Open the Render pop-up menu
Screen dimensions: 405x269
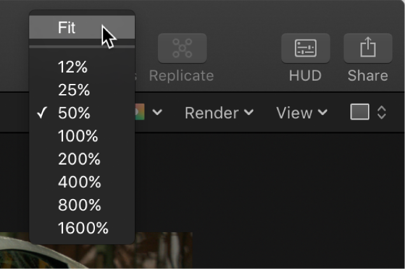pos(219,113)
